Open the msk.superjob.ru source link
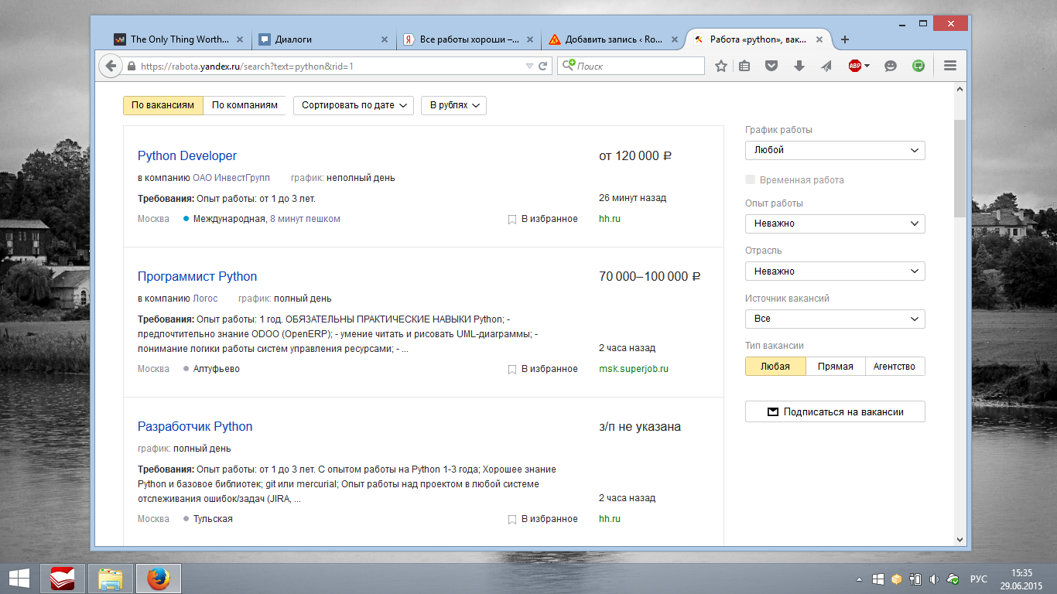Image resolution: width=1057 pixels, height=594 pixels. (x=634, y=369)
